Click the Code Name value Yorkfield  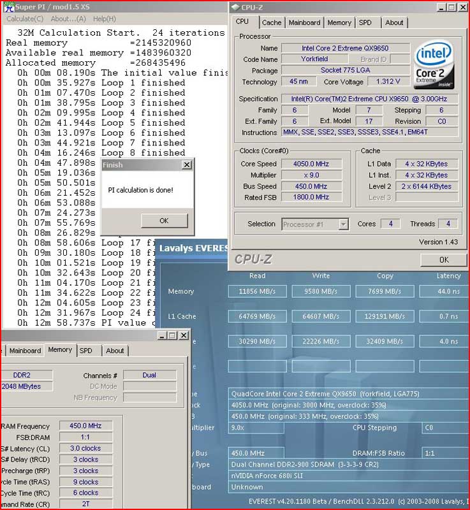314,59
